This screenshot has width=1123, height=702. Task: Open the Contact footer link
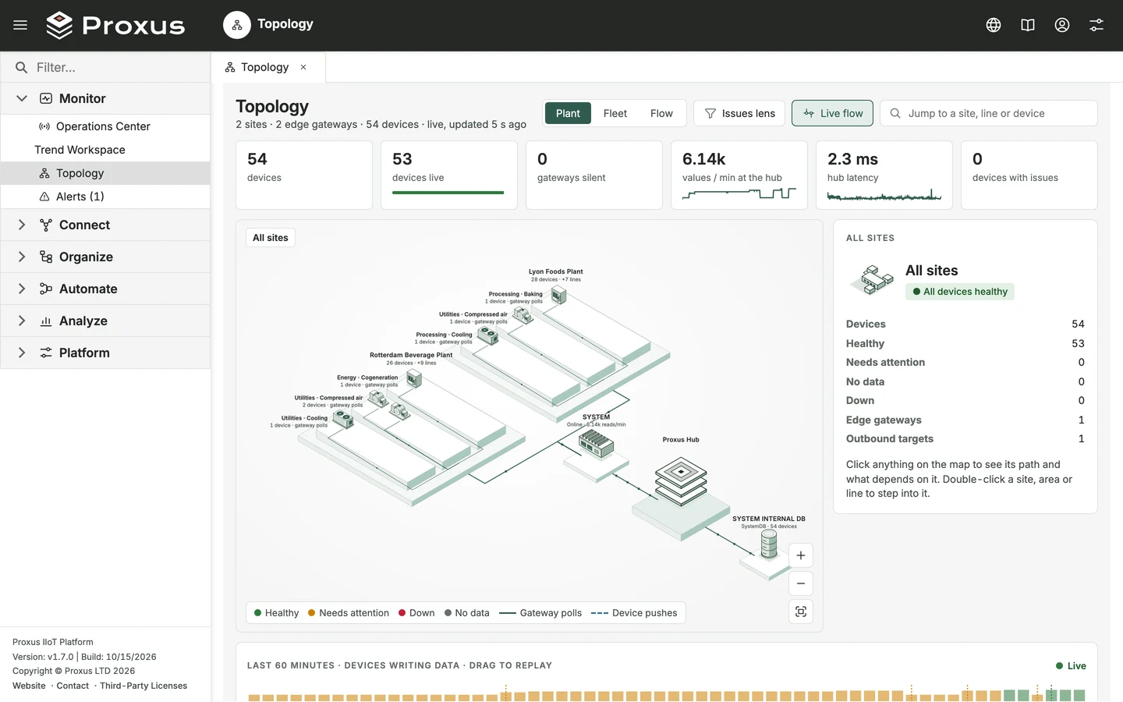[x=73, y=686]
